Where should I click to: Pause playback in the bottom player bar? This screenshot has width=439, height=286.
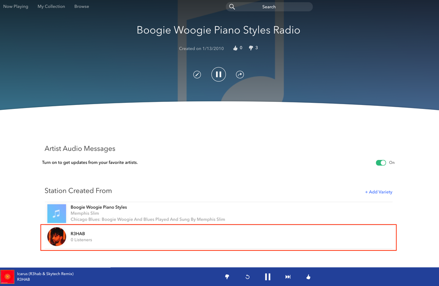[268, 277]
